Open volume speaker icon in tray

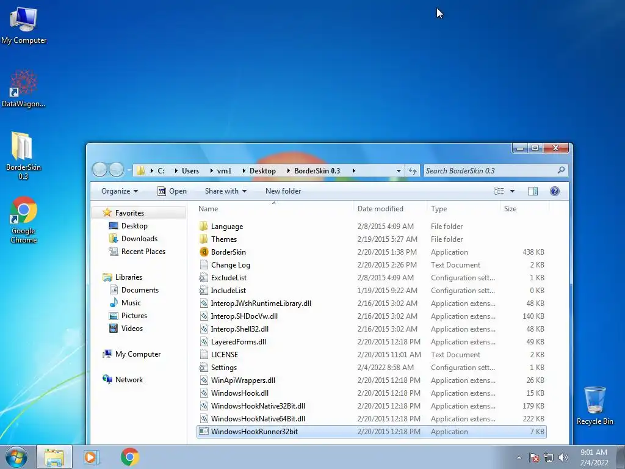tap(563, 457)
